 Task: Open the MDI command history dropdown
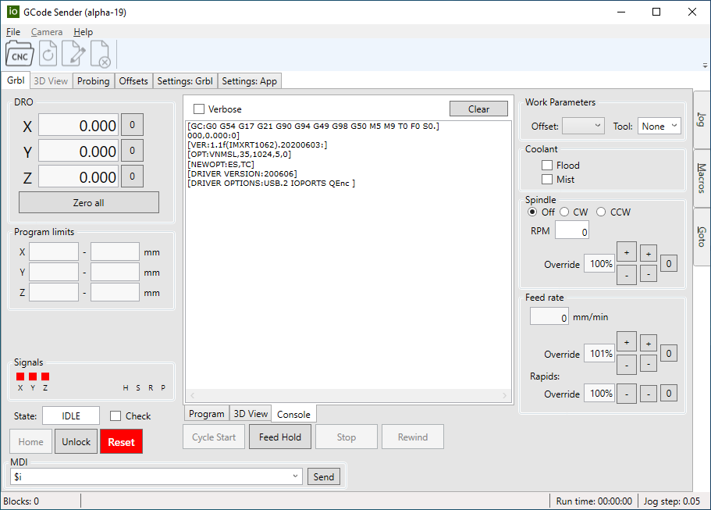click(295, 476)
